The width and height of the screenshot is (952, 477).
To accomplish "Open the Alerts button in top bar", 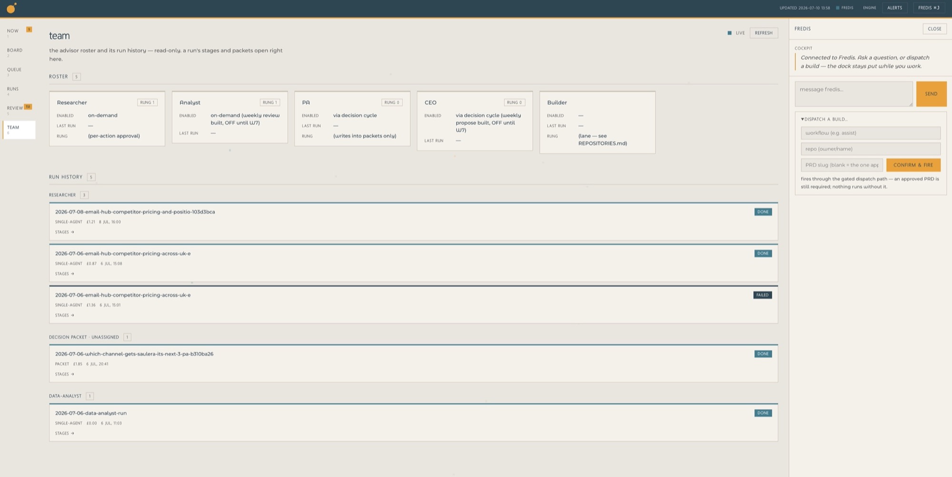I will click(x=894, y=8).
